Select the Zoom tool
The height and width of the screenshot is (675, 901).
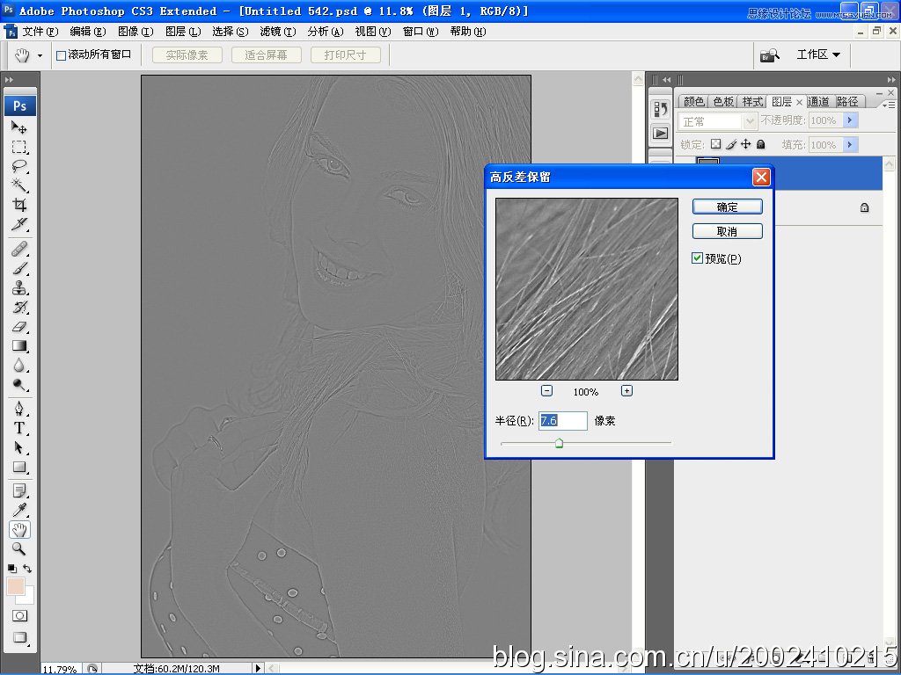click(19, 548)
